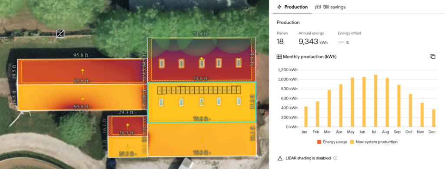
Task: Click the March production bar
Action: (x=329, y=108)
